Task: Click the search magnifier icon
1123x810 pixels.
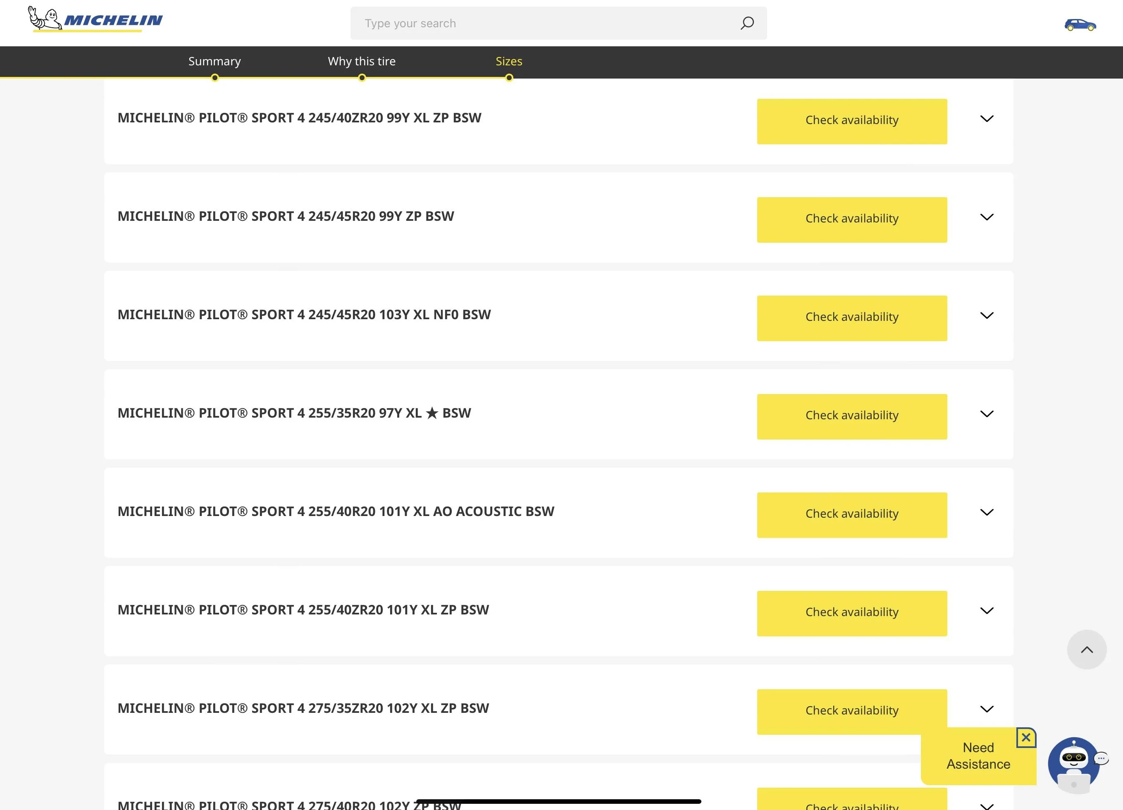Action: click(747, 23)
